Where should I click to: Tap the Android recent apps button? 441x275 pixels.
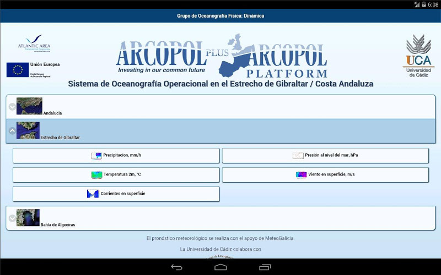[x=265, y=267]
